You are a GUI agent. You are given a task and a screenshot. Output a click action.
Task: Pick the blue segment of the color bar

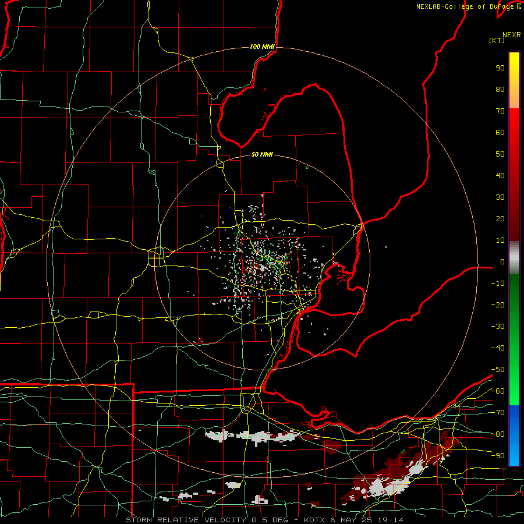pos(514,435)
